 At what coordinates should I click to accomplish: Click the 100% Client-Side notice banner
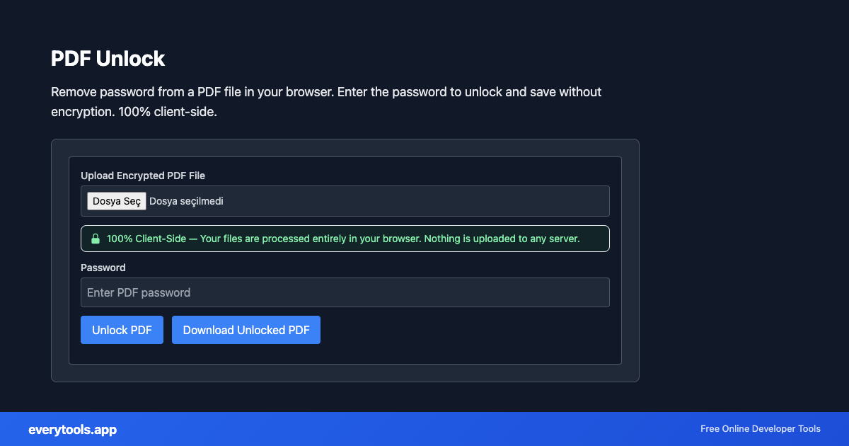pos(345,239)
